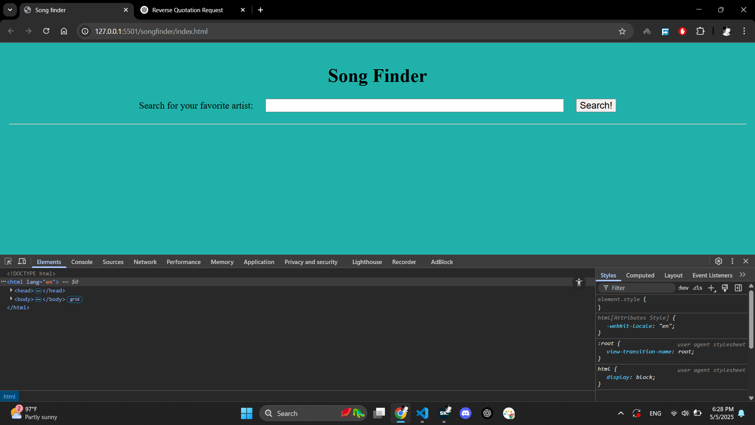Open the weather widget showing 97°F

click(x=34, y=413)
